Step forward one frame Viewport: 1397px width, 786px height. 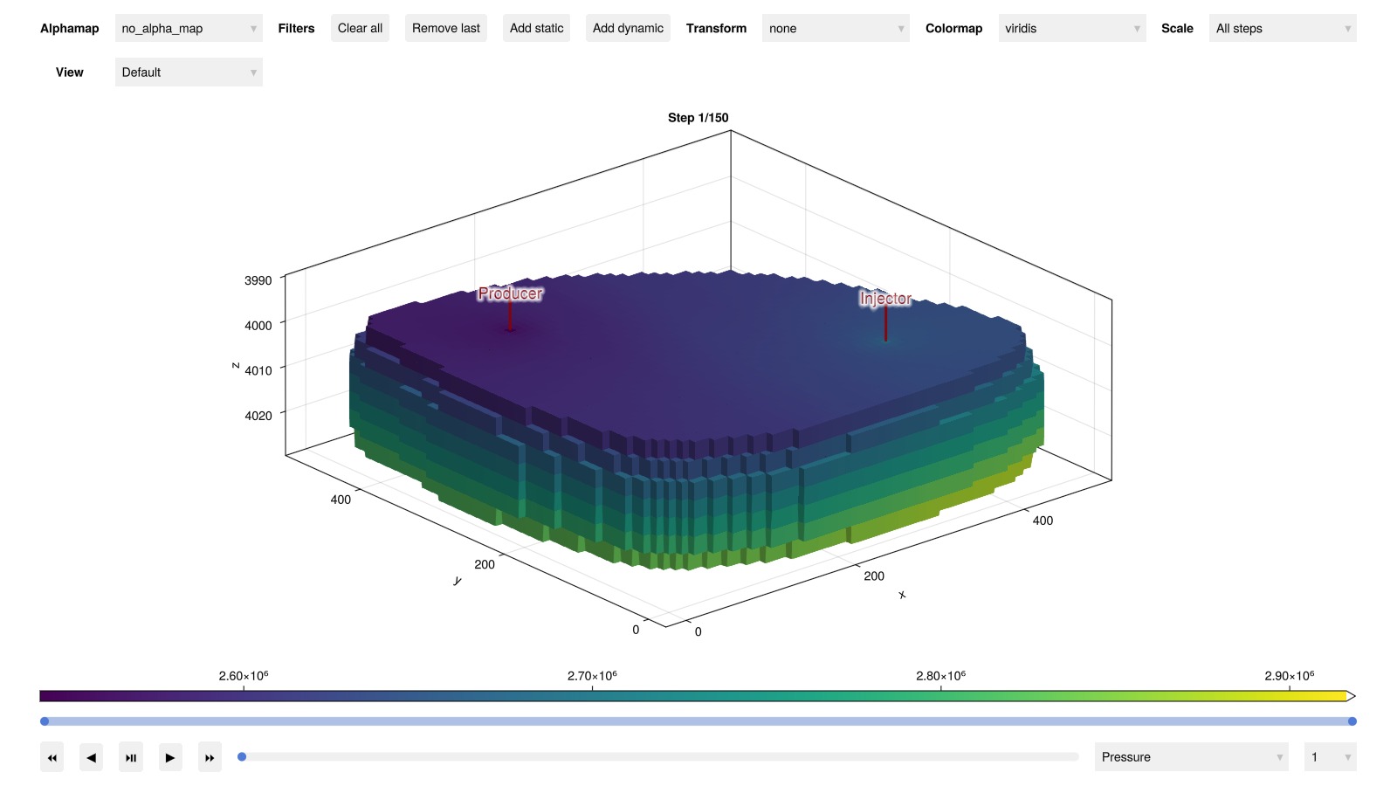[170, 757]
